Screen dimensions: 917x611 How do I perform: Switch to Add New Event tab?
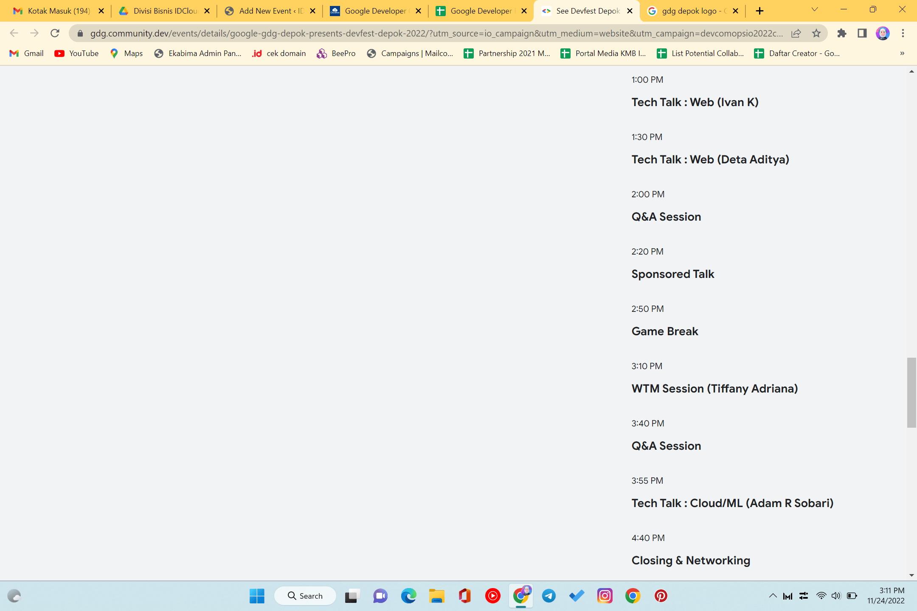pyautogui.click(x=271, y=11)
